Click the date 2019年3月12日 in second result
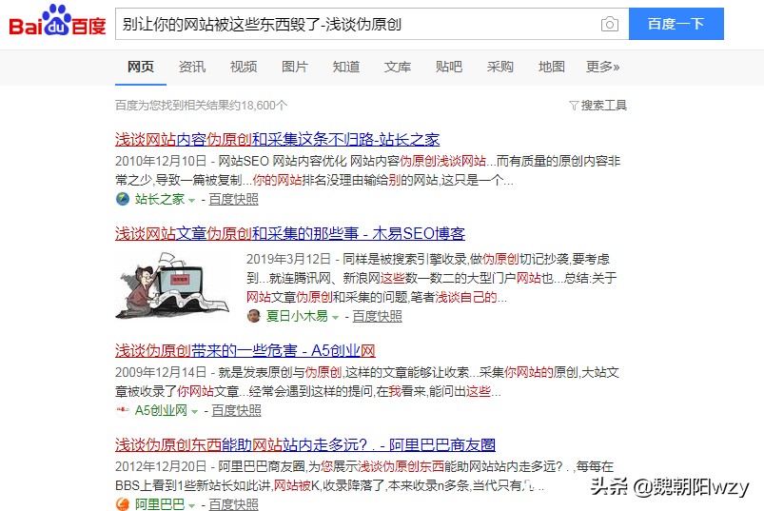This screenshot has height=511, width=764. (x=288, y=259)
